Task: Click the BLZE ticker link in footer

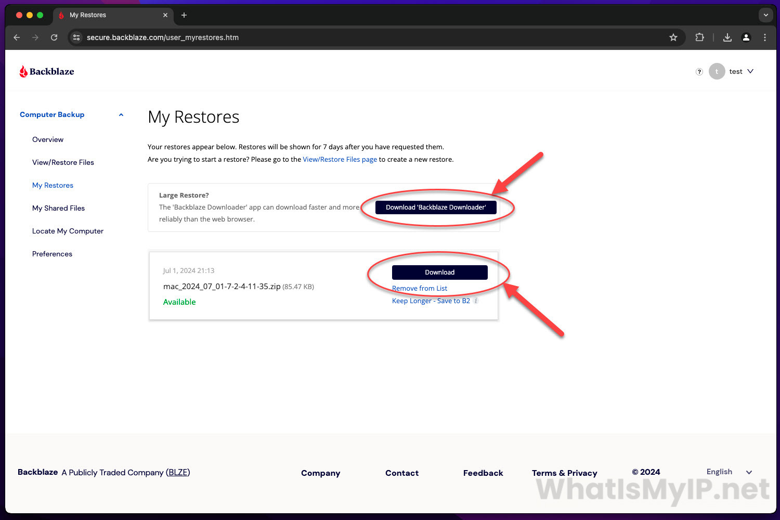Action: 178,472
